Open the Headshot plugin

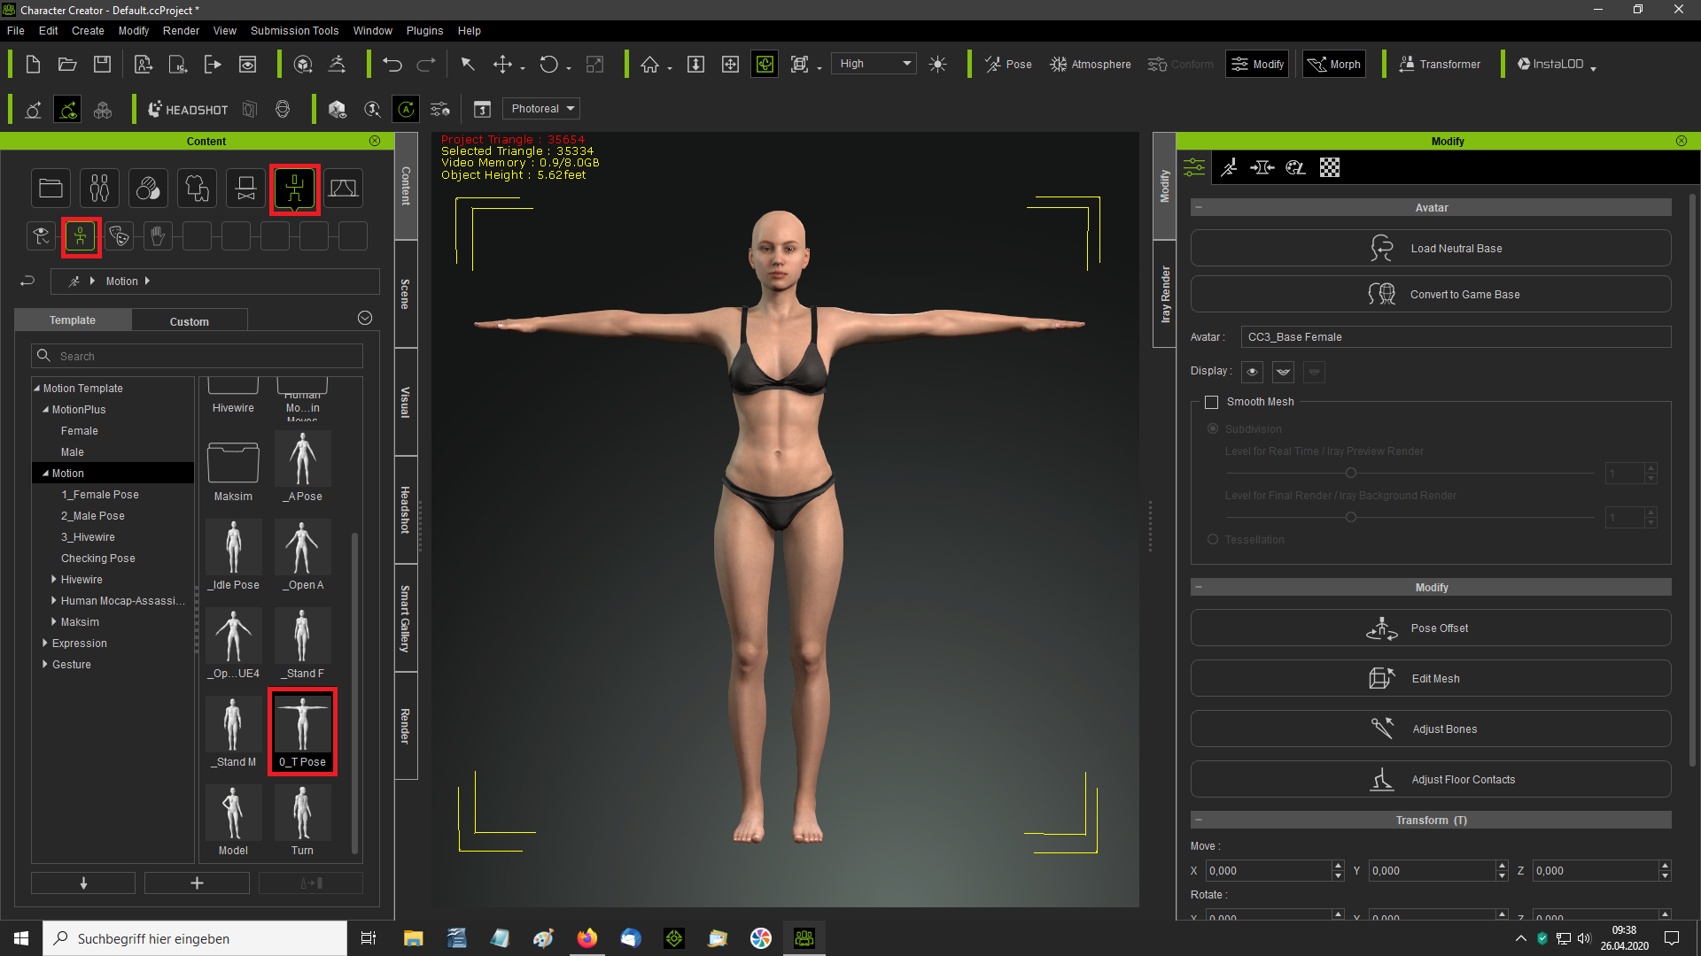188,109
